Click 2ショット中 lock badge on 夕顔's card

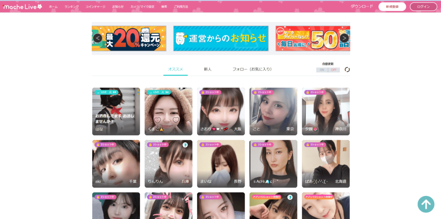tap(315, 92)
